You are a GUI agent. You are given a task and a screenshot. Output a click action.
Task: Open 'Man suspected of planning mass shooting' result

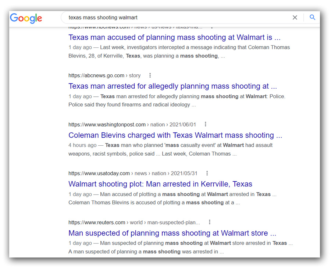click(172, 233)
